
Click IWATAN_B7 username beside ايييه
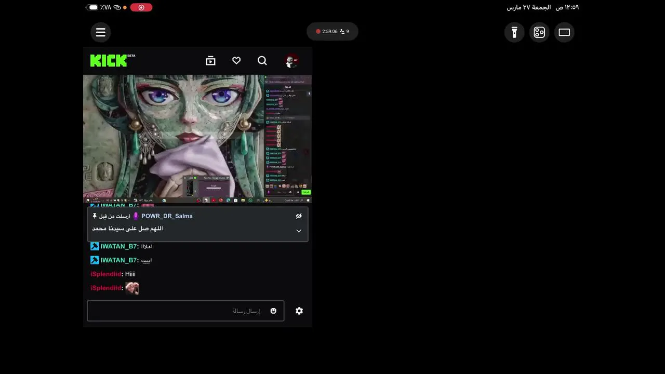tap(119, 260)
